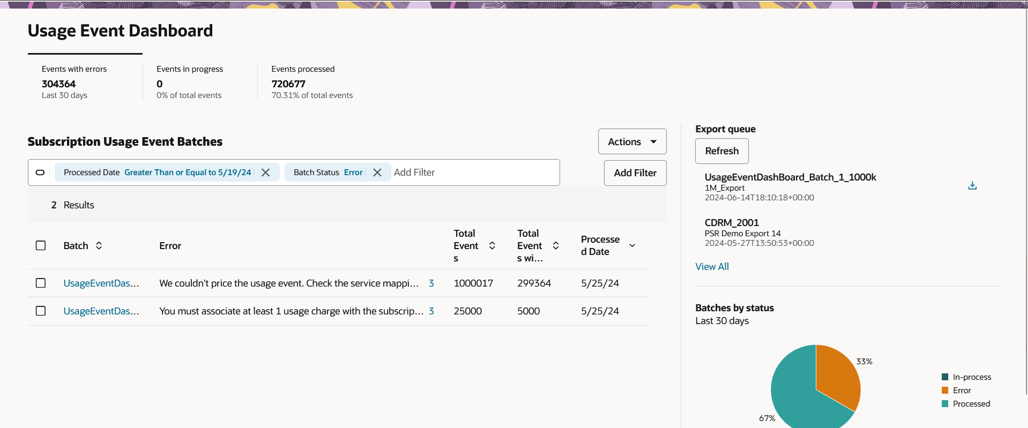Refresh the export queue

tap(721, 151)
